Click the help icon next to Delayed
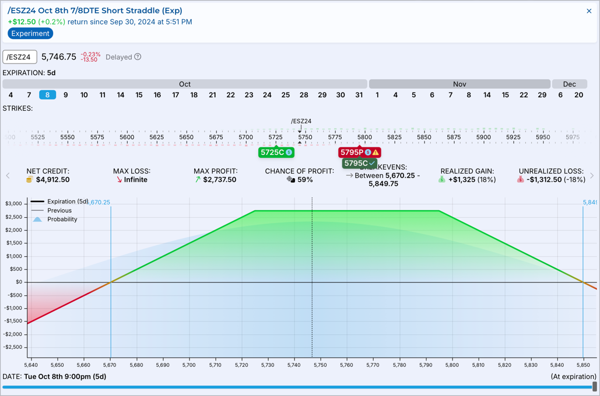 coord(138,57)
